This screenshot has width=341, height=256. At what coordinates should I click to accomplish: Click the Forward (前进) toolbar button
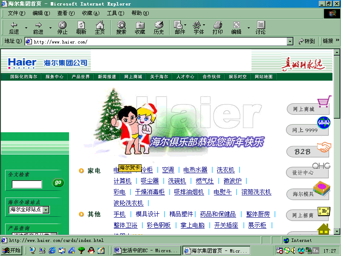tap(38, 28)
